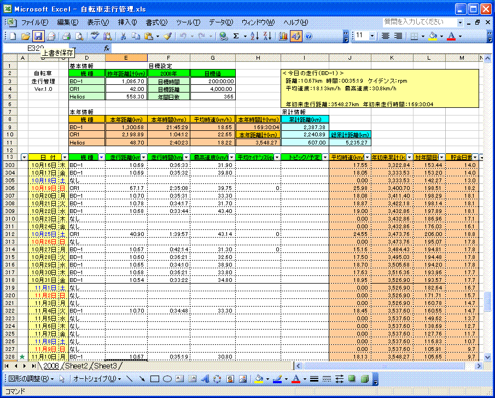Apply the blue Line Color in drawing toolbar
495x398 pixels.
[x=277, y=379]
